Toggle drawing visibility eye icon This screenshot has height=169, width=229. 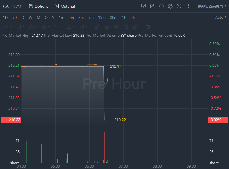coord(116,27)
